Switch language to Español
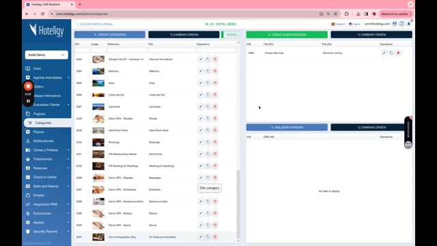Image resolution: width=437 pixels, height=246 pixels. tap(338, 24)
